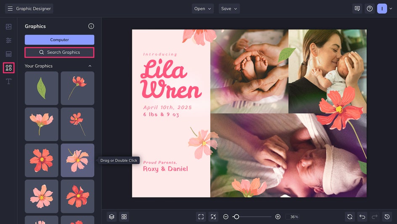Open the feedback comment icon
This screenshot has width=397, height=224.
[x=357, y=8]
